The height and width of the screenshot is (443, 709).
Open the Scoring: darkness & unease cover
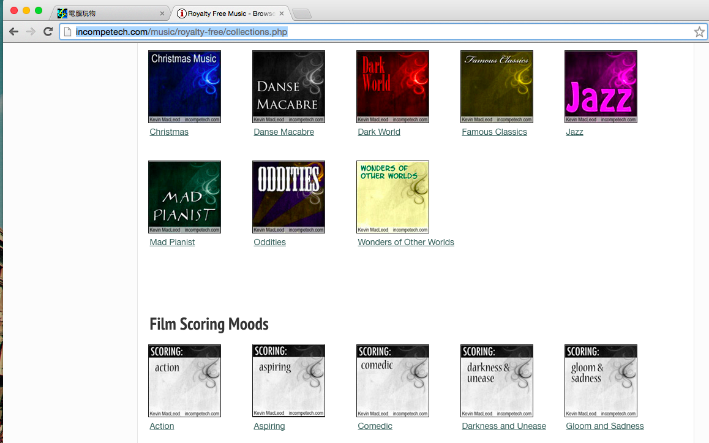497,381
